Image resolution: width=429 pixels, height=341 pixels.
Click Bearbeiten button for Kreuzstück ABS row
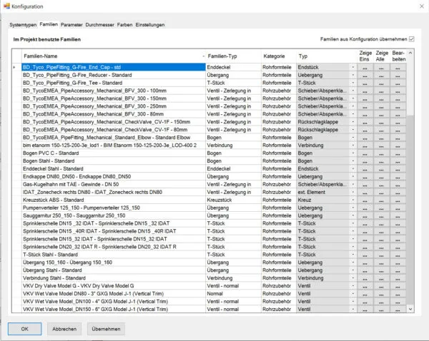pos(398,200)
